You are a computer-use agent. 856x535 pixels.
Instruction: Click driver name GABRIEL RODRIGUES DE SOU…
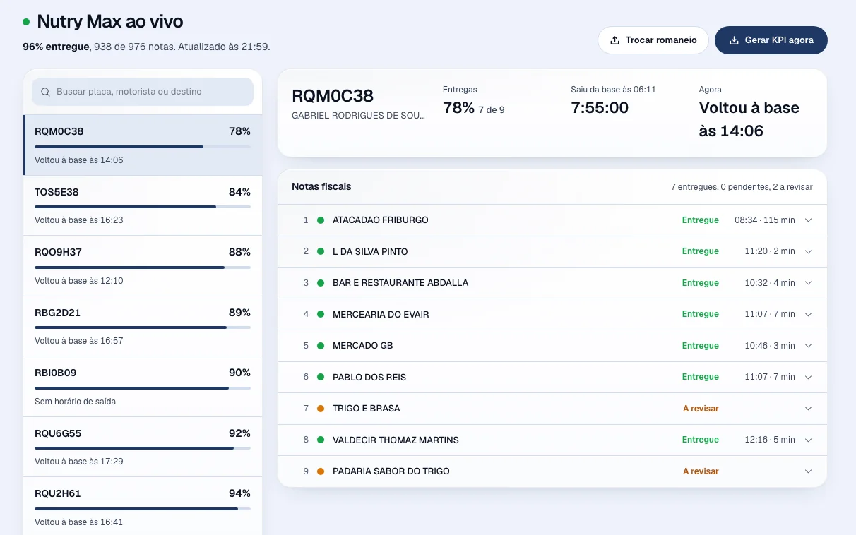tap(358, 116)
